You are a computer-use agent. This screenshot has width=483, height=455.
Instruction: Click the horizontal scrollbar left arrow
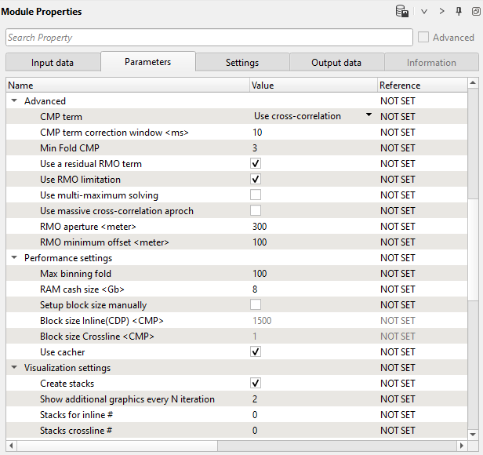coord(12,446)
